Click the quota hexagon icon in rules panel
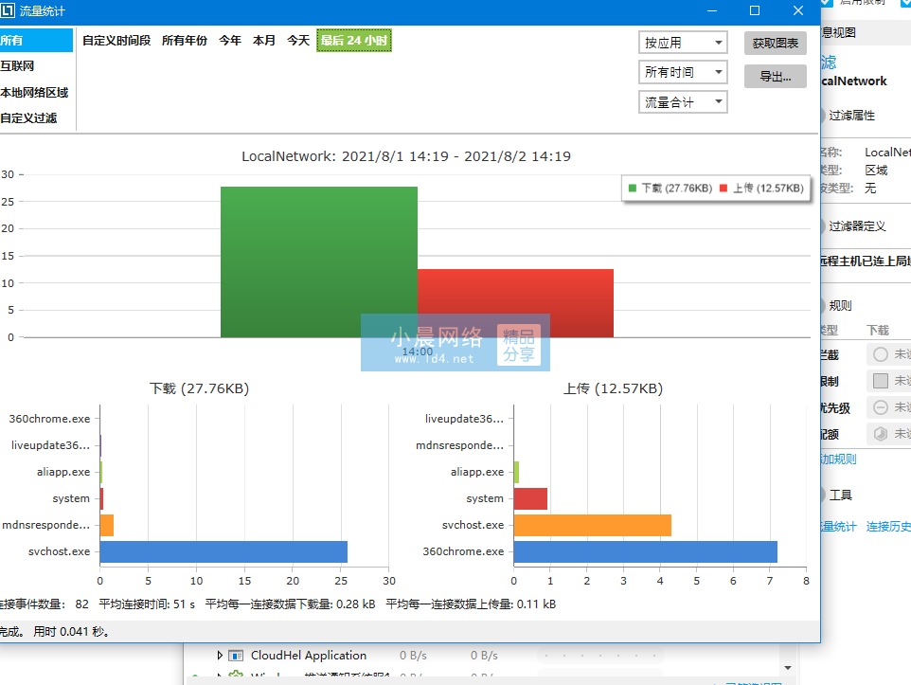The image size is (911, 685). pyautogui.click(x=881, y=434)
